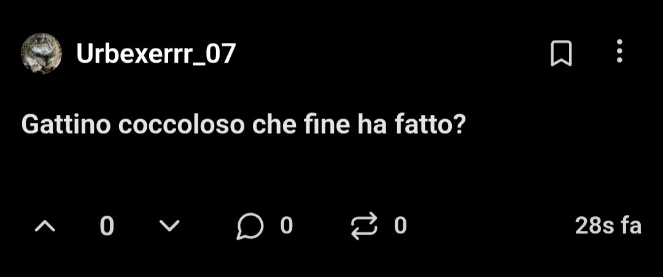Upvote the Gattino coccoloso post
This screenshot has width=663, height=277.
click(x=45, y=226)
